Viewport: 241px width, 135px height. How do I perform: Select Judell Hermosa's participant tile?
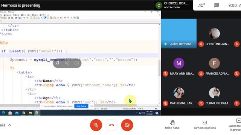[x=179, y=33]
